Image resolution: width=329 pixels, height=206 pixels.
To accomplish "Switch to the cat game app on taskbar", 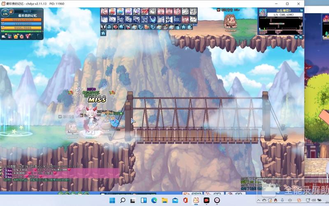I will 196,200.
